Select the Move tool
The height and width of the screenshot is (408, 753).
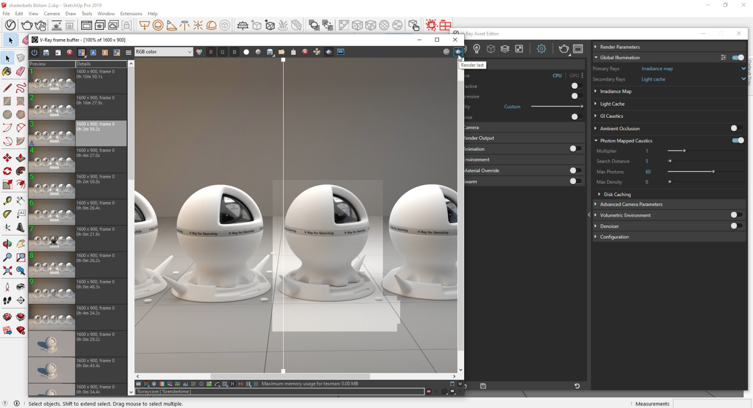point(7,157)
